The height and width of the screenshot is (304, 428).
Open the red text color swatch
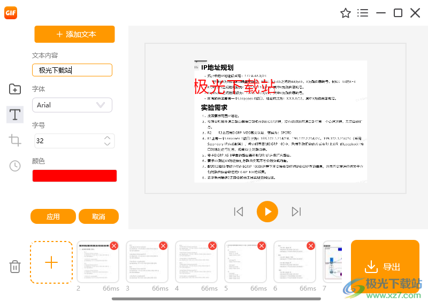coord(74,176)
